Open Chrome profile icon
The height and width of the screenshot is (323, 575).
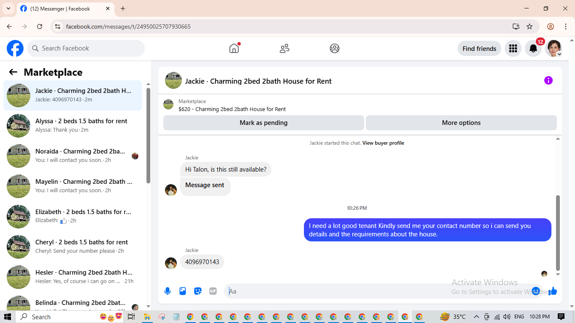point(551,26)
